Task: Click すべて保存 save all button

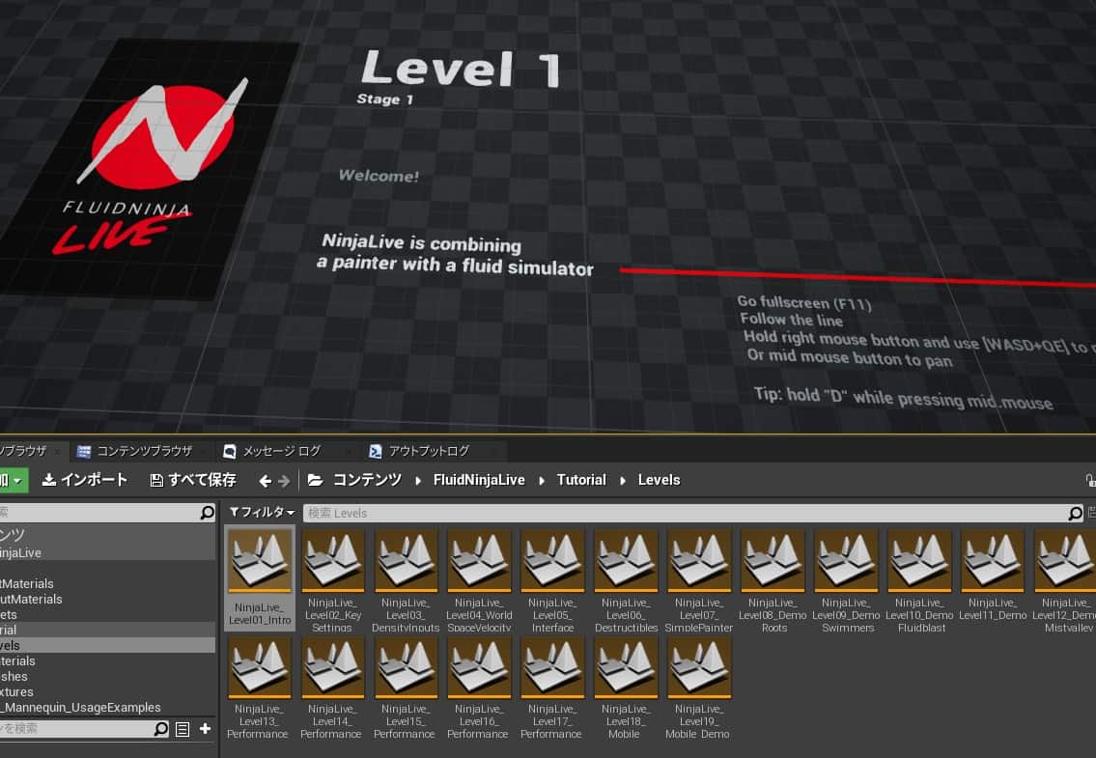Action: (193, 480)
